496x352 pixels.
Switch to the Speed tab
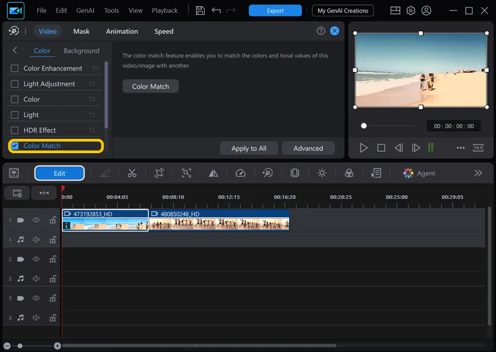point(164,31)
